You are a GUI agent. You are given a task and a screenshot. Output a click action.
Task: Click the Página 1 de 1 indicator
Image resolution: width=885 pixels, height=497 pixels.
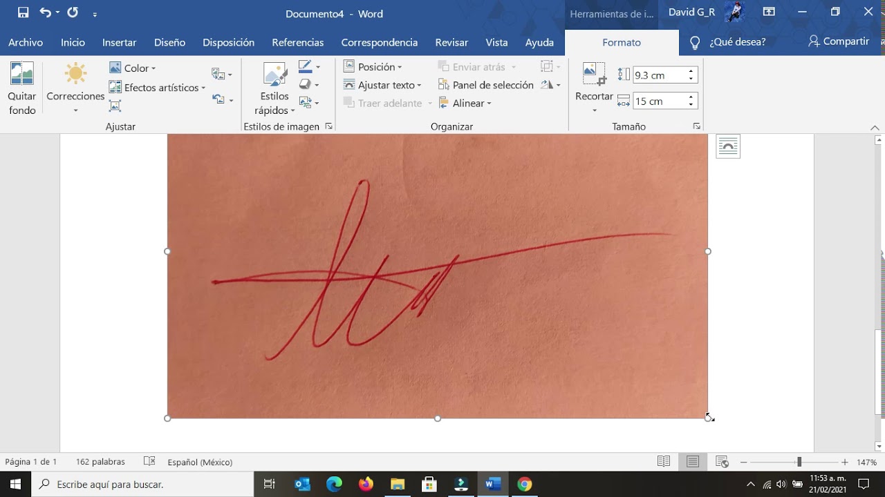point(31,462)
